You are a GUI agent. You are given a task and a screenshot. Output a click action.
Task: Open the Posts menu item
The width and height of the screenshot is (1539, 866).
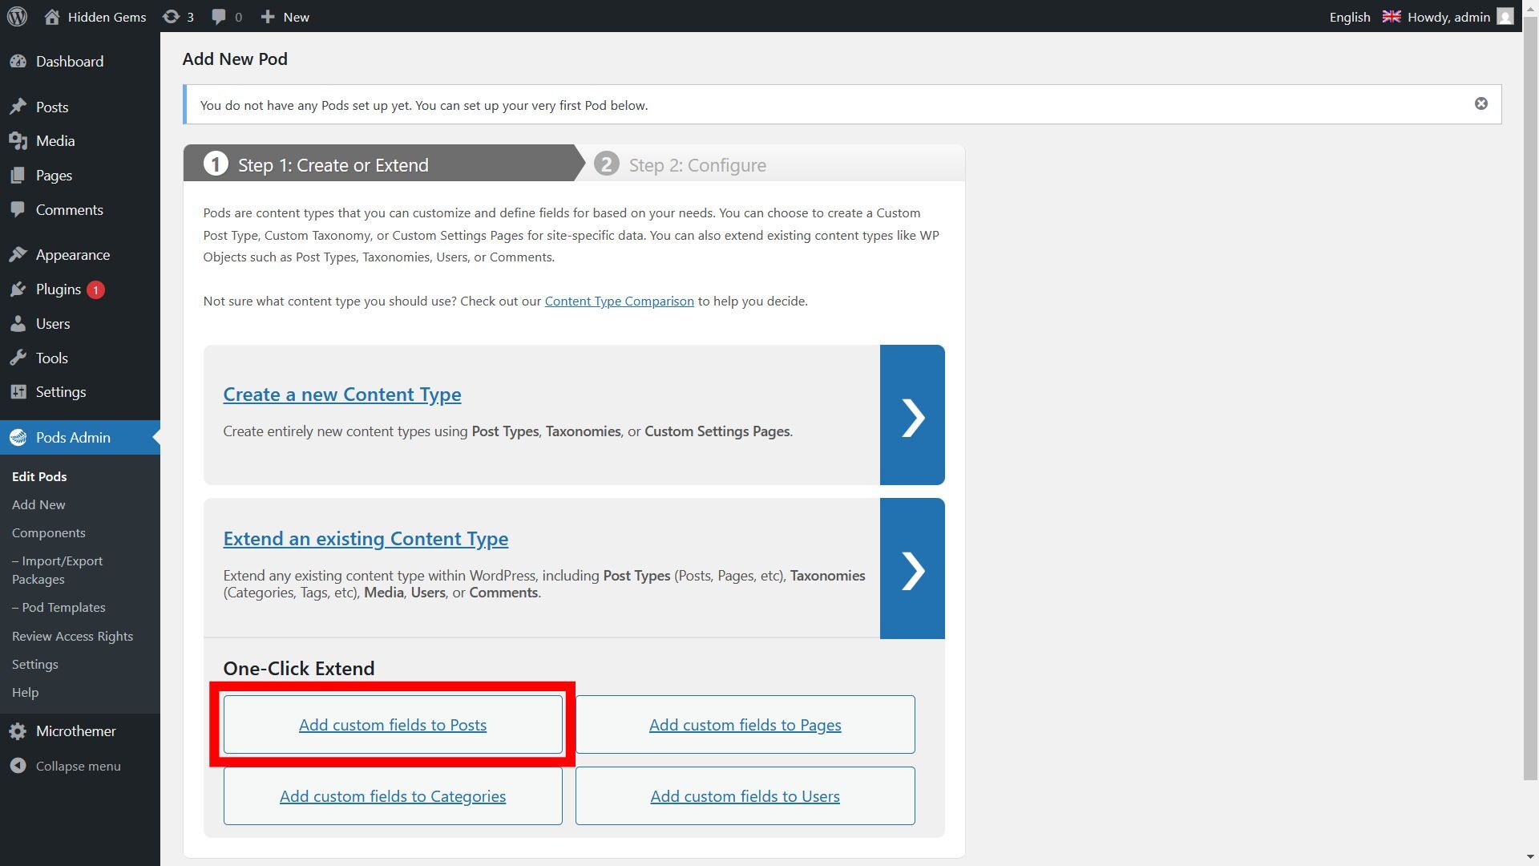[x=80, y=107]
